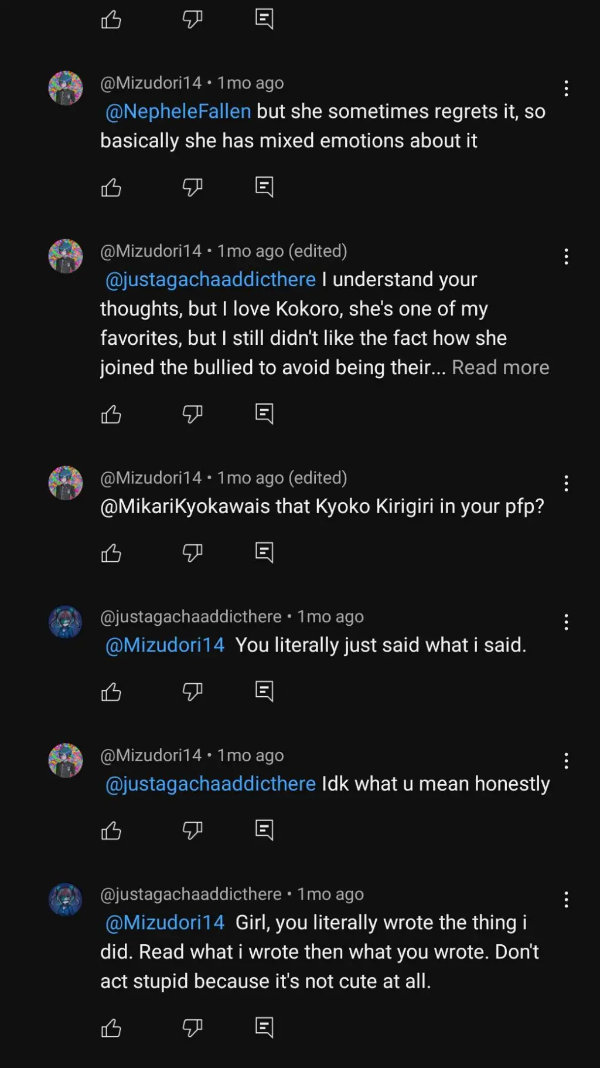Like the 'I love Kokoro' comment
This screenshot has height=1068, width=600.
coord(111,414)
